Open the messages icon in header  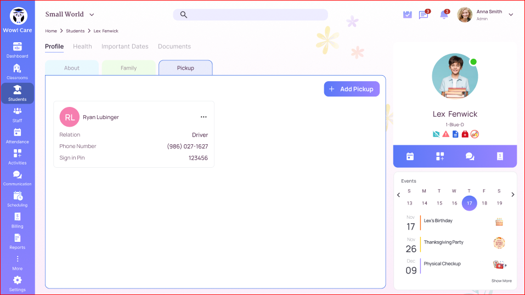point(424,15)
